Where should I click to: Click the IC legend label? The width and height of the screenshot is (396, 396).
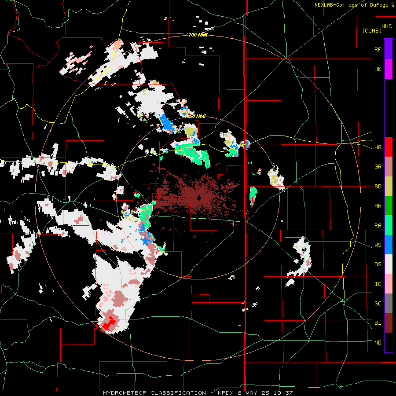click(378, 284)
